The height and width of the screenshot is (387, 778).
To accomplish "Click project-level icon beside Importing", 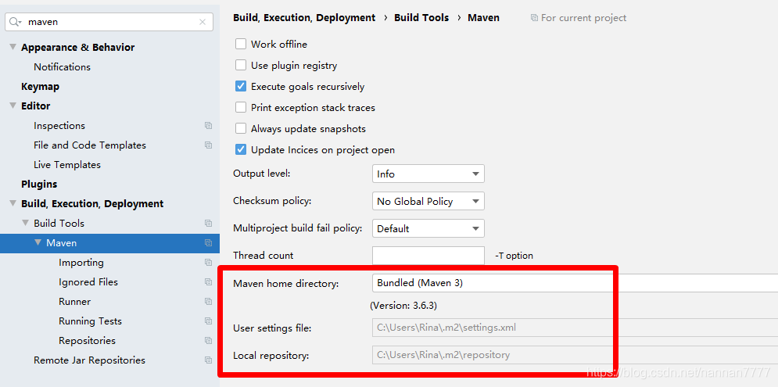I will click(x=209, y=263).
